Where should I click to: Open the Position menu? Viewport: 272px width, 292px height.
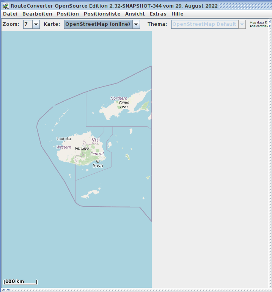(x=68, y=14)
